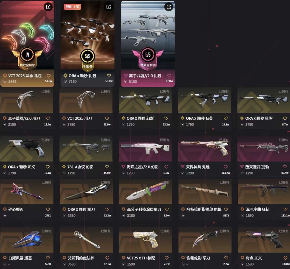Toggle heart on ORA x 颗秒 礼包

point(109,76)
